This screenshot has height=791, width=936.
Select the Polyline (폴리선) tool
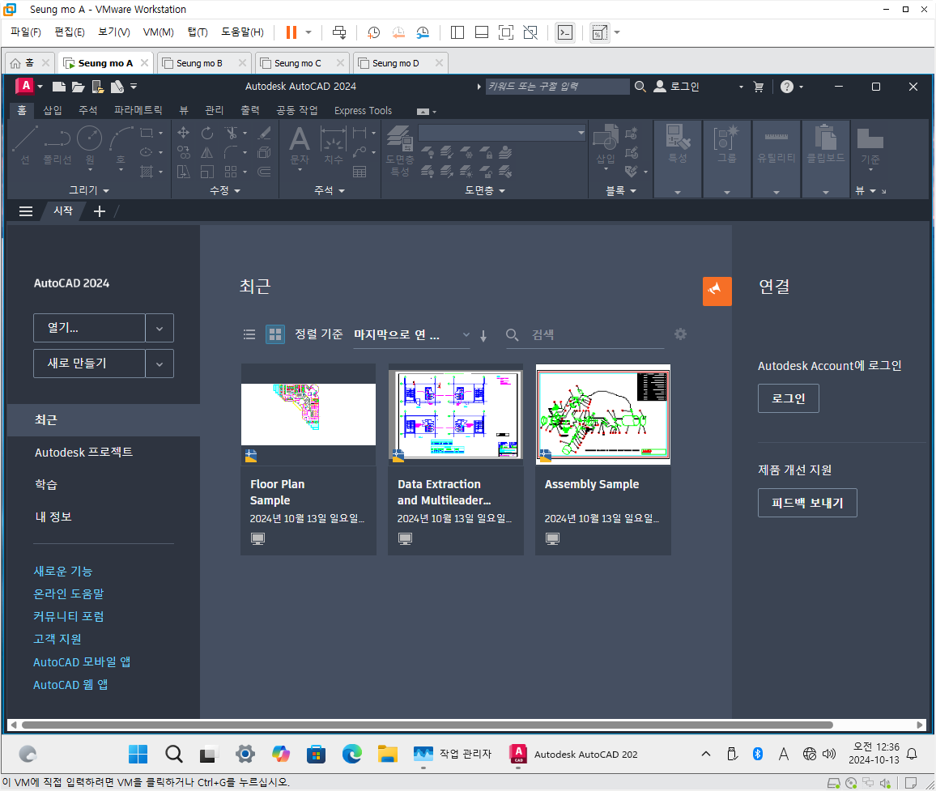coord(57,145)
